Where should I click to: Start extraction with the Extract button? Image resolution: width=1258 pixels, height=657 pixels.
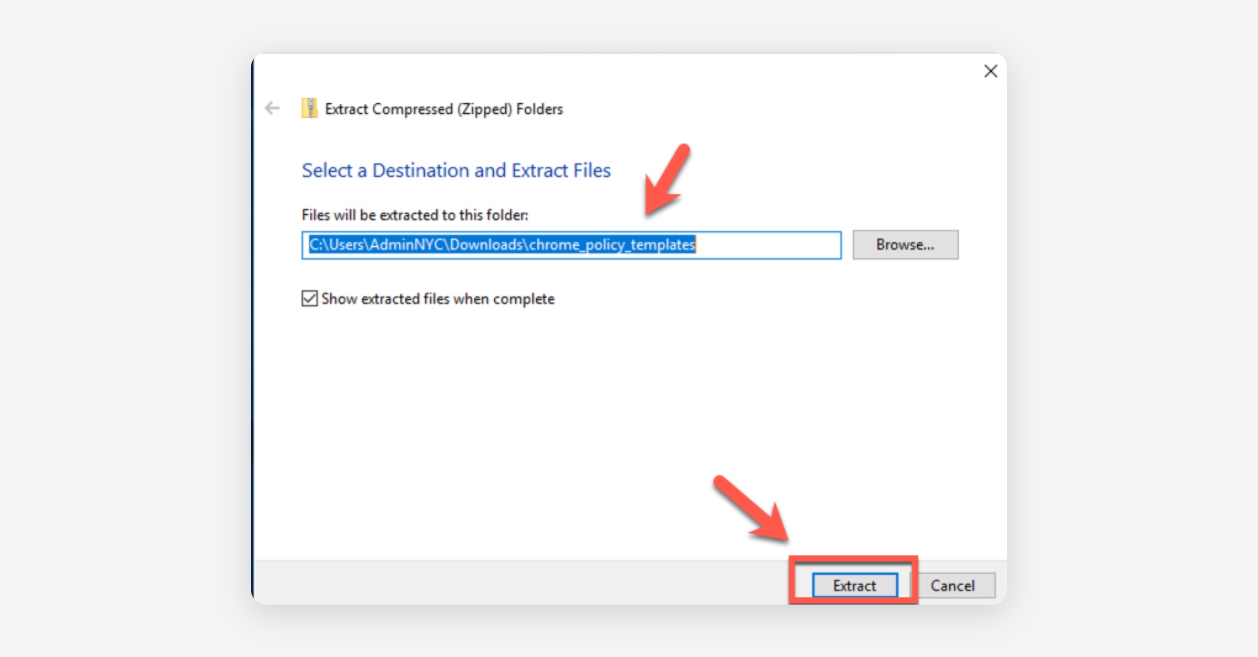(x=854, y=585)
